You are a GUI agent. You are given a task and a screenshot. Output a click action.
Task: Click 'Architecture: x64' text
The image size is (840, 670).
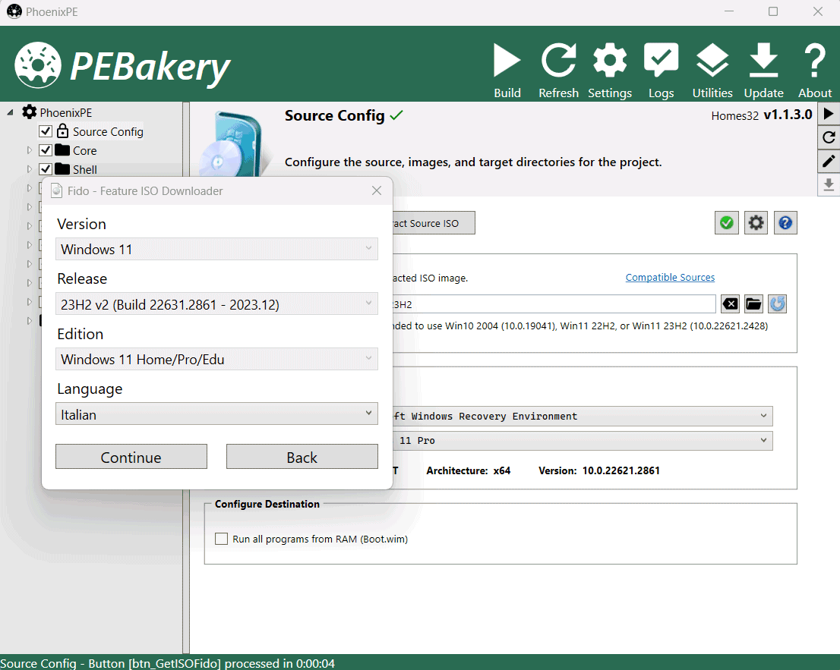point(468,470)
